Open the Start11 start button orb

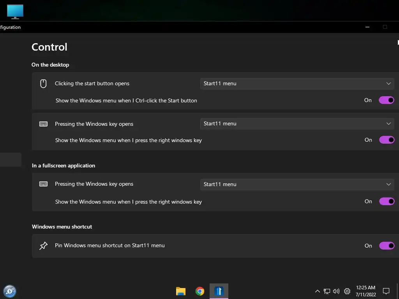[x=10, y=291]
